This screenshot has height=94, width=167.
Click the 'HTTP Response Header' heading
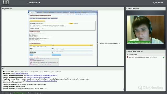[x=35, y=43]
